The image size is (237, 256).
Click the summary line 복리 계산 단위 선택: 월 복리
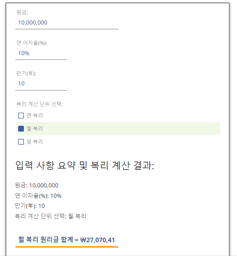coord(50,216)
